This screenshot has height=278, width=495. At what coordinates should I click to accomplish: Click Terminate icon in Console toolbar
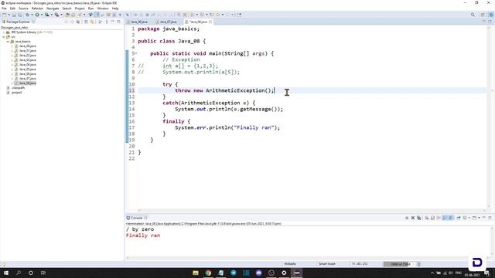click(407, 218)
